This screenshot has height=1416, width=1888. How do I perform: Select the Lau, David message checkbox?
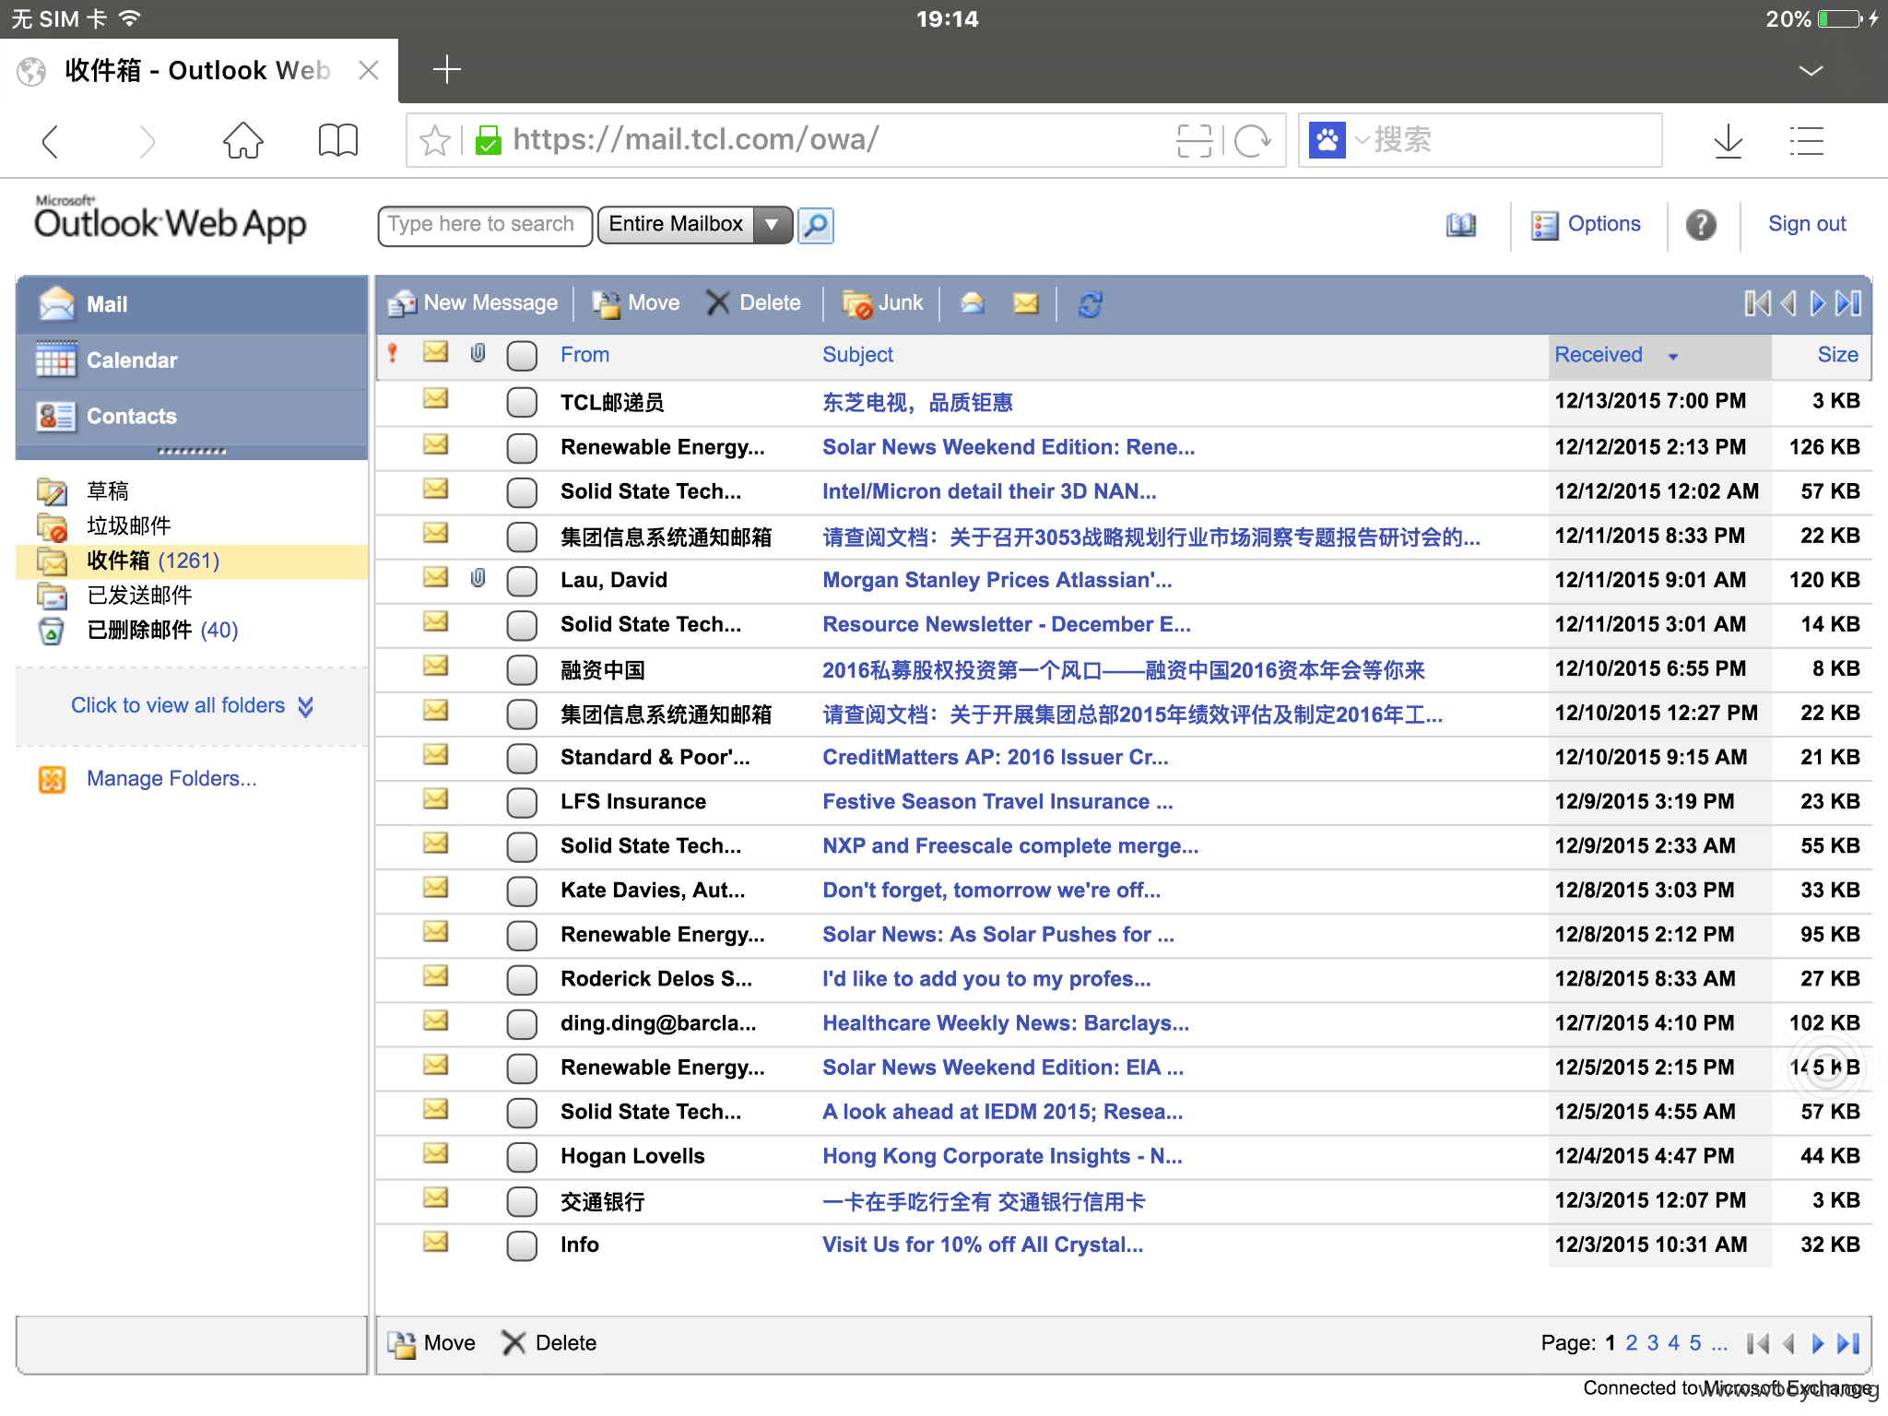click(x=522, y=581)
